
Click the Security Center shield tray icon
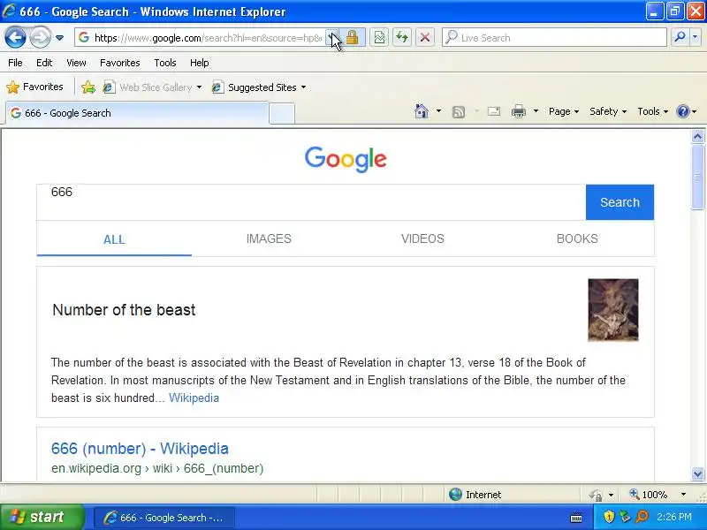(609, 517)
